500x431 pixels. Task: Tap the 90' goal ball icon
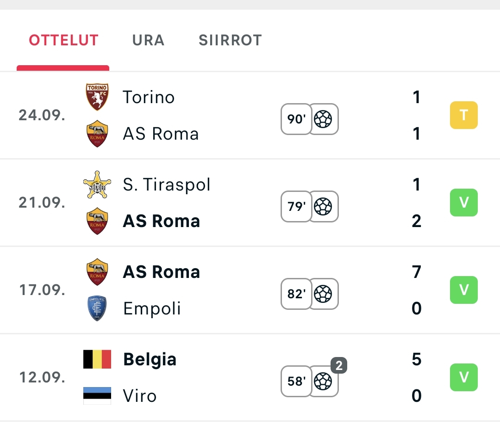pos(323,119)
